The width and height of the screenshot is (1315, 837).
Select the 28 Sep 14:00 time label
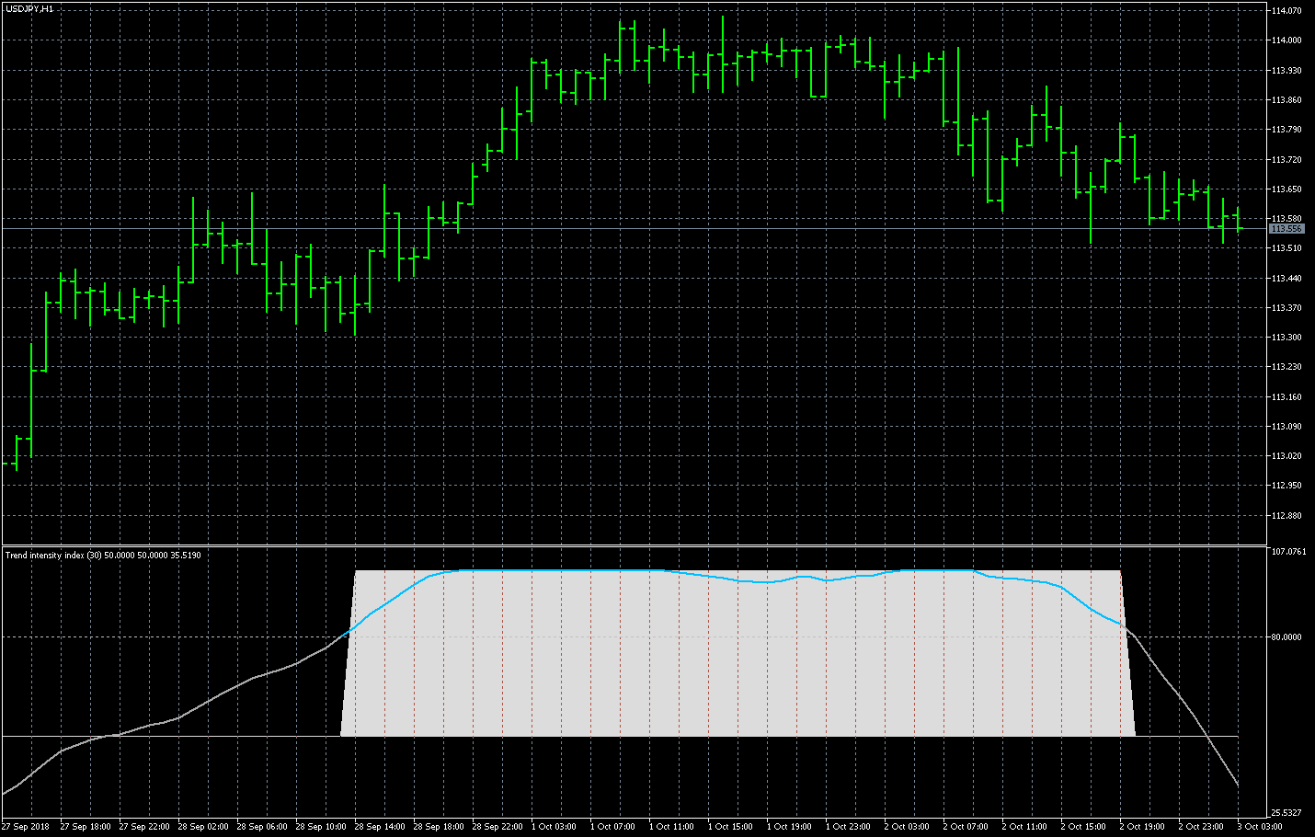pyautogui.click(x=380, y=827)
